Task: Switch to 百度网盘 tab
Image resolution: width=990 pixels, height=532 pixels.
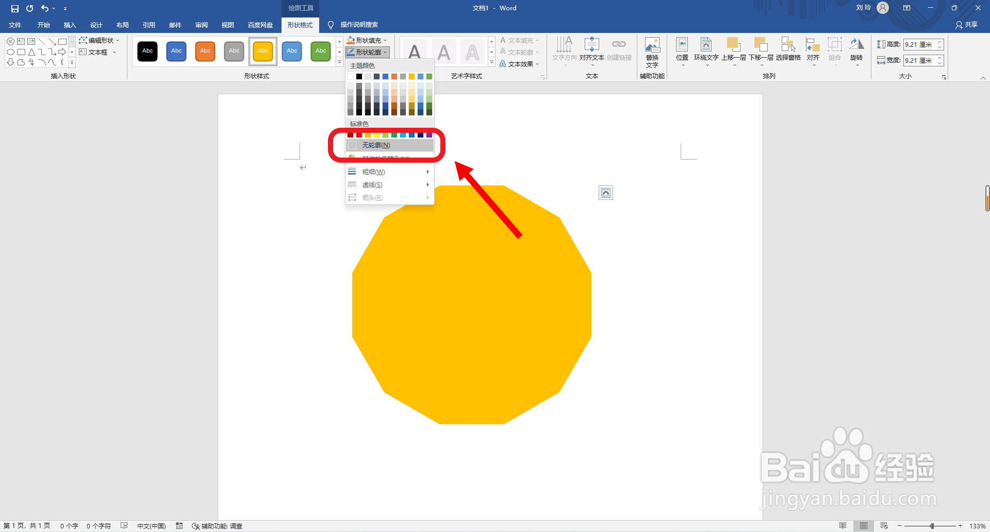Action: (x=260, y=25)
